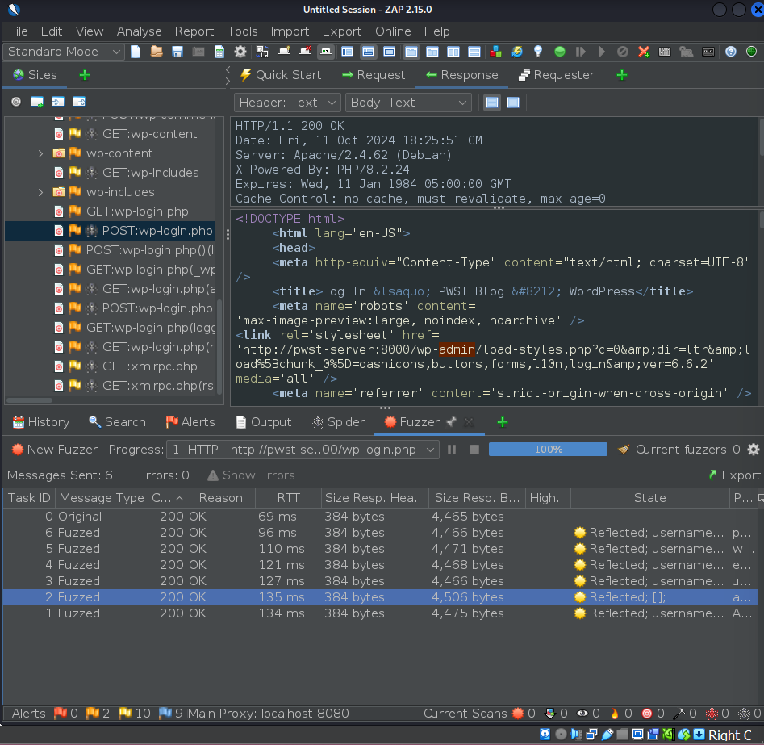This screenshot has width=764, height=745.
Task: Open the Body: Text dropdown
Action: (x=408, y=103)
